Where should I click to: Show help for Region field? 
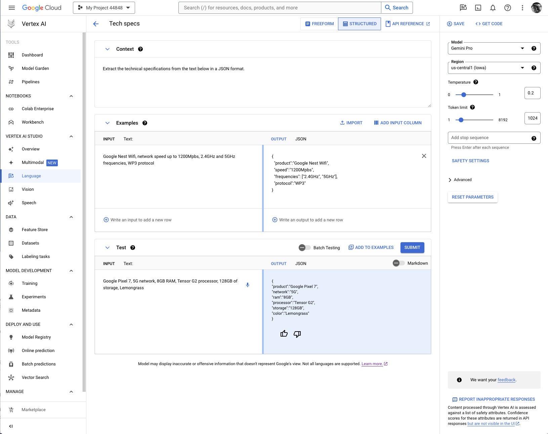tap(534, 68)
